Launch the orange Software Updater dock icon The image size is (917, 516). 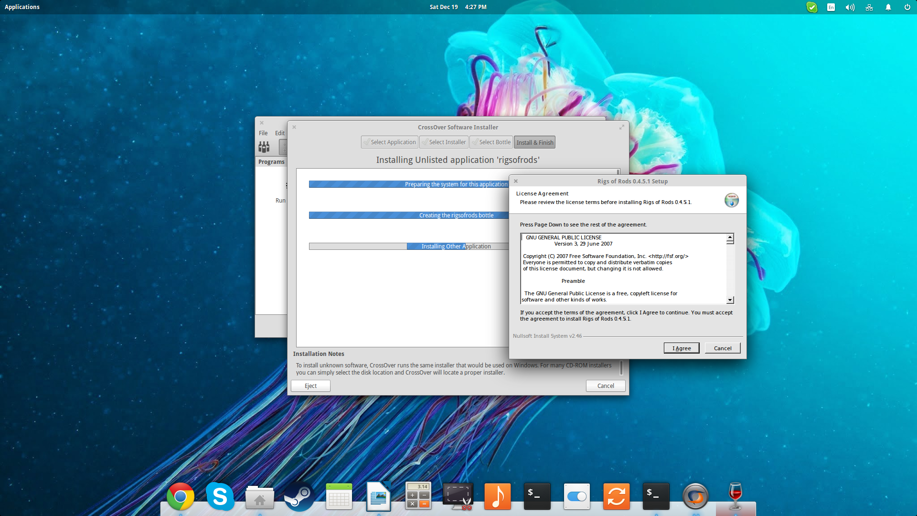tap(617, 497)
